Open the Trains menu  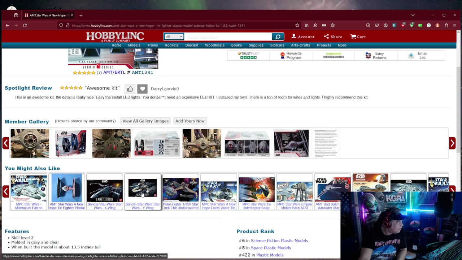coord(152,45)
